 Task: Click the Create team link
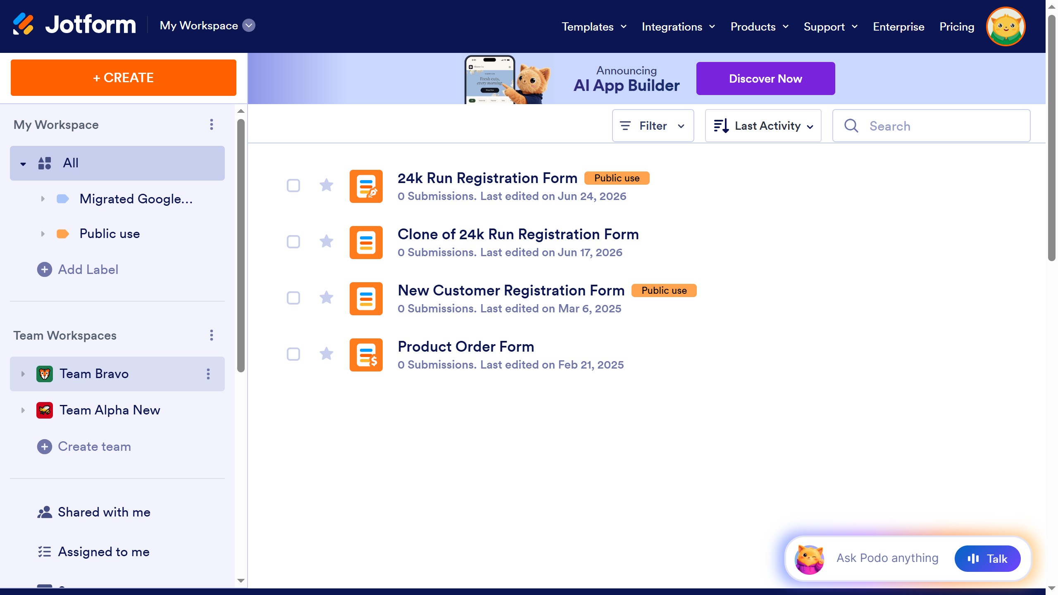point(94,446)
